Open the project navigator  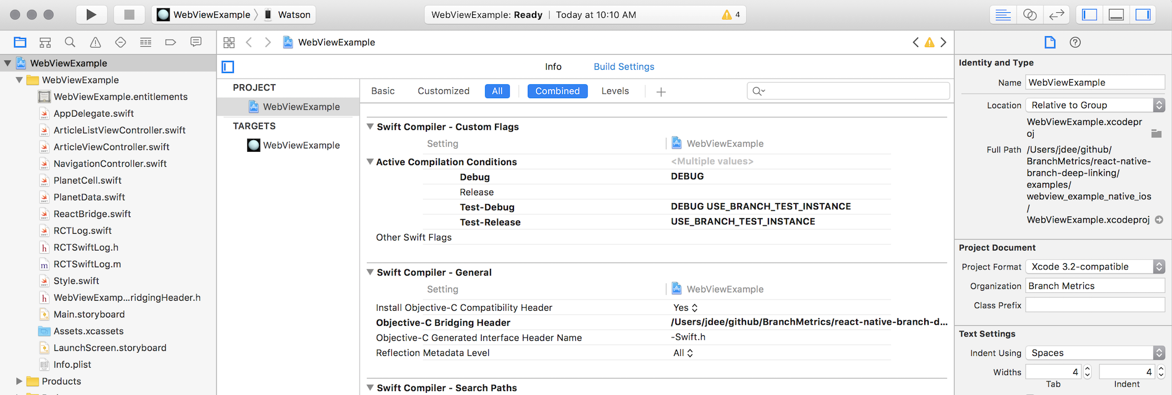click(20, 42)
